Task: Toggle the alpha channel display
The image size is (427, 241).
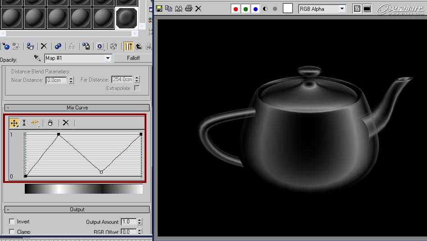Action: pyautogui.click(x=265, y=9)
